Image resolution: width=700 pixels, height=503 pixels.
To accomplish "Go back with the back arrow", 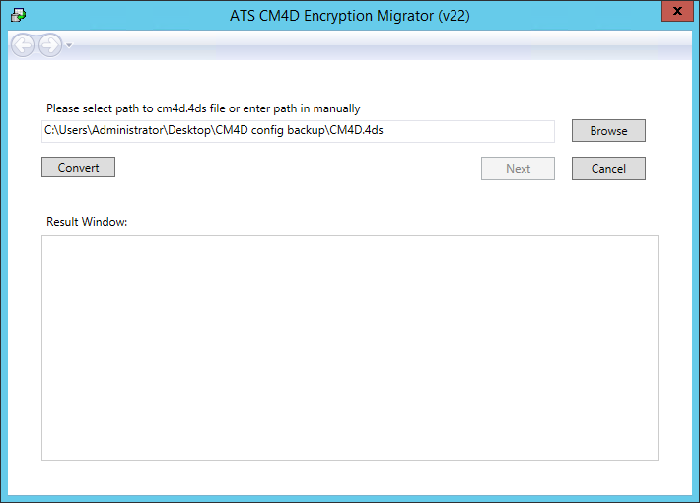I will (23, 45).
